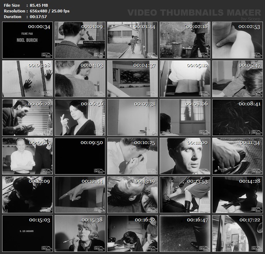Screen dimensions: 265x254
Task: Open the frame stamped 00:01:09
Action: pos(80,40)
